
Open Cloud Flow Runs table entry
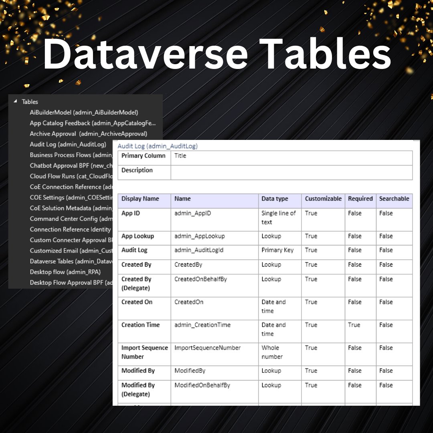(x=71, y=176)
